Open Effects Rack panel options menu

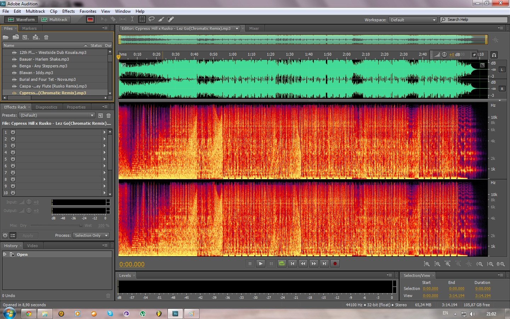pos(105,107)
